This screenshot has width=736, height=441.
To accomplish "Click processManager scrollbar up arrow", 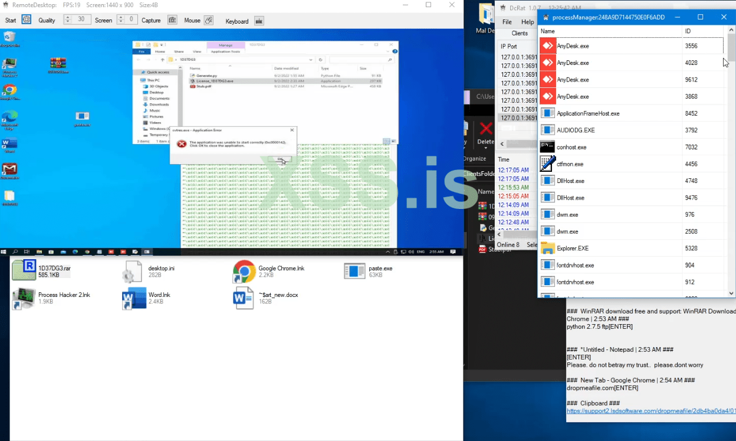I will point(731,31).
